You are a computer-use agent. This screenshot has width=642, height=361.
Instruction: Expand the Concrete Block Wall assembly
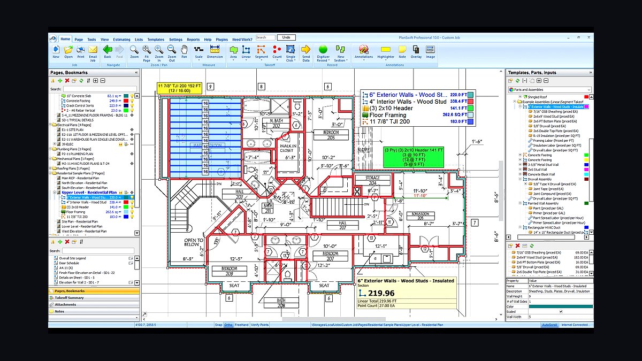[x=520, y=174]
